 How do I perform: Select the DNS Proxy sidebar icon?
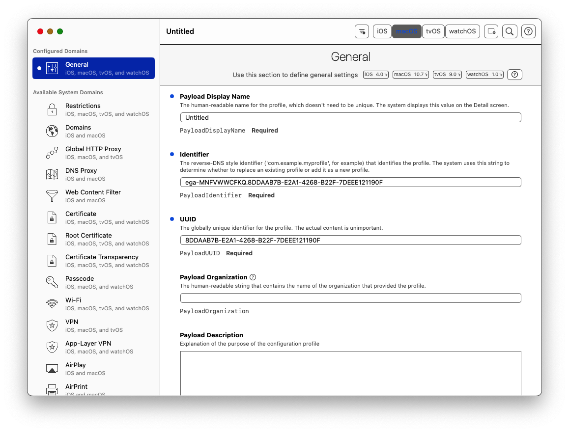coord(52,174)
